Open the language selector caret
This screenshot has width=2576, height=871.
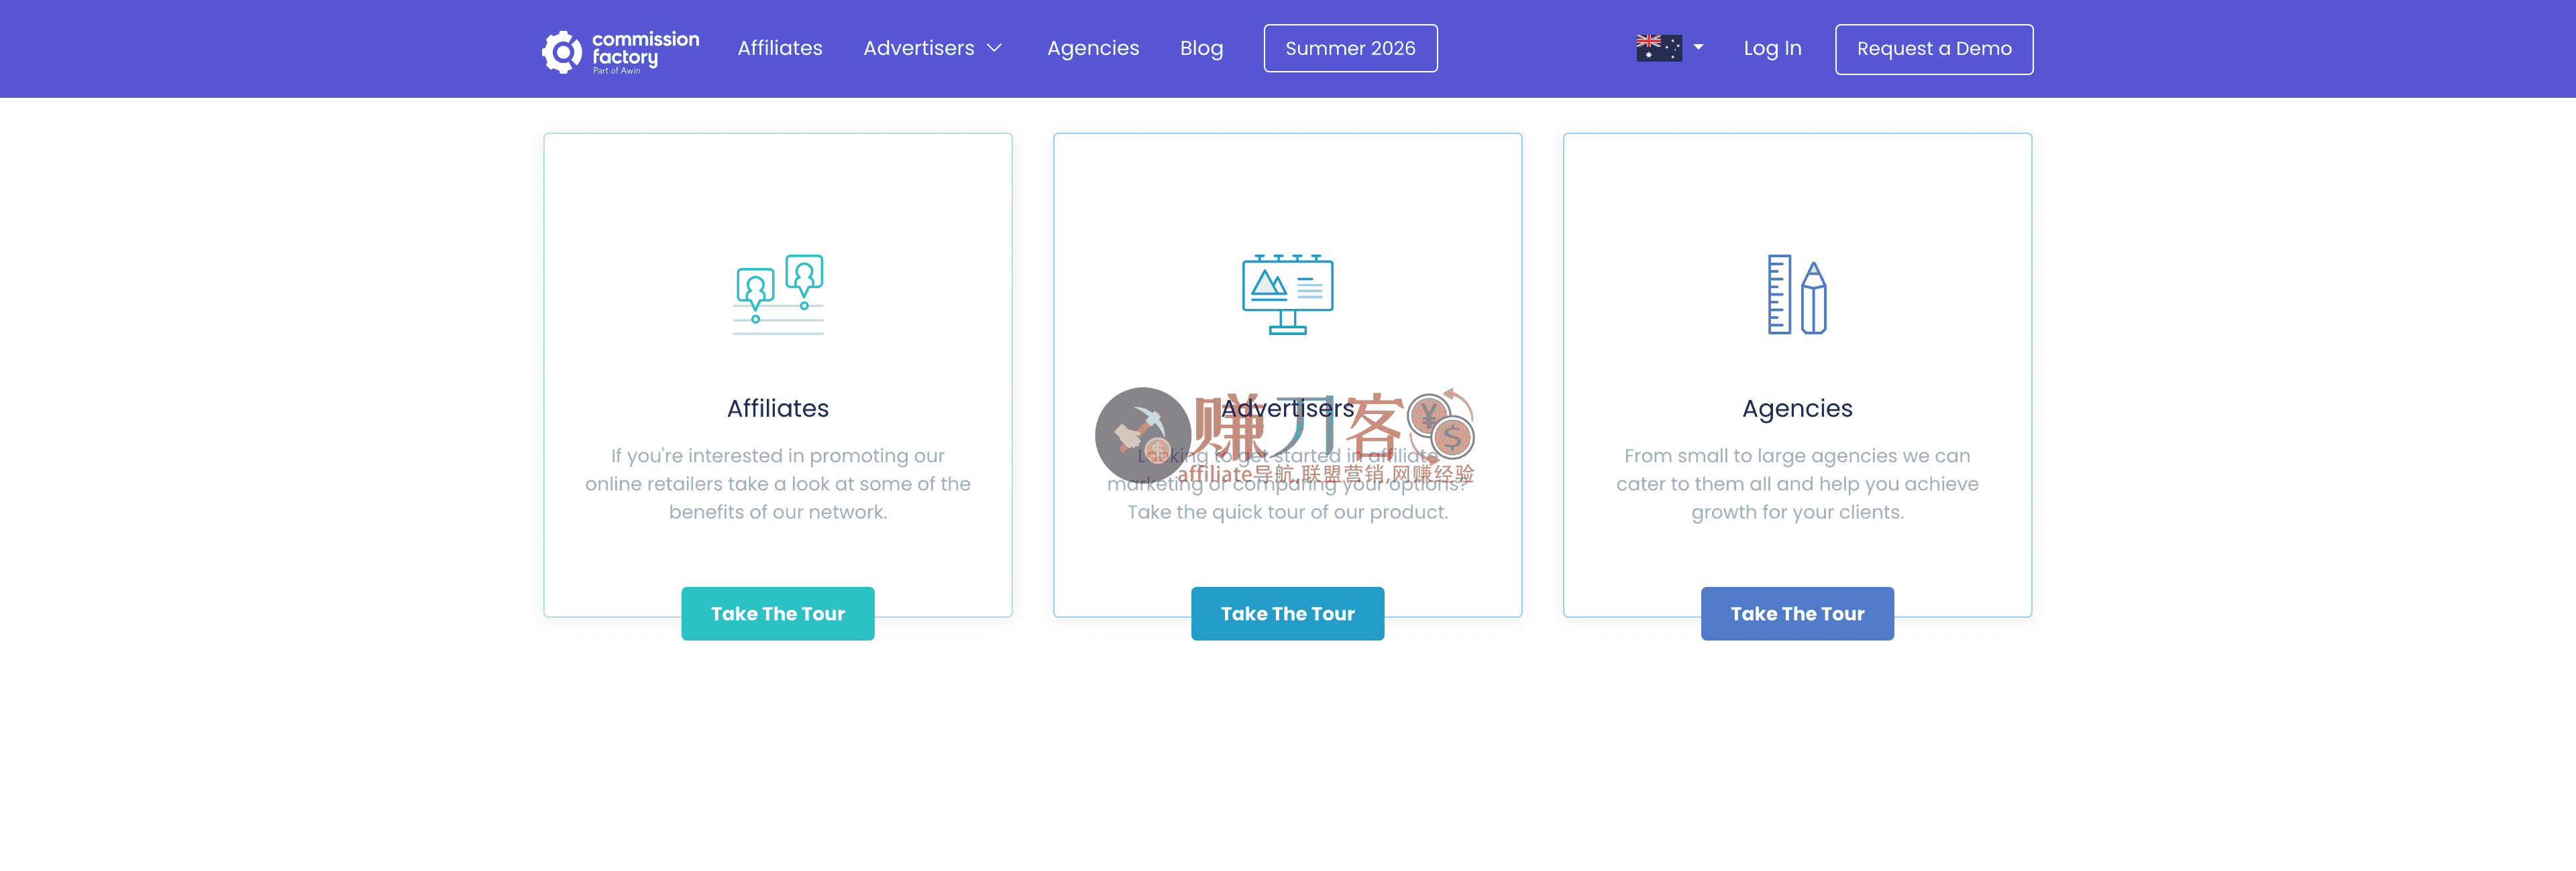(1698, 47)
